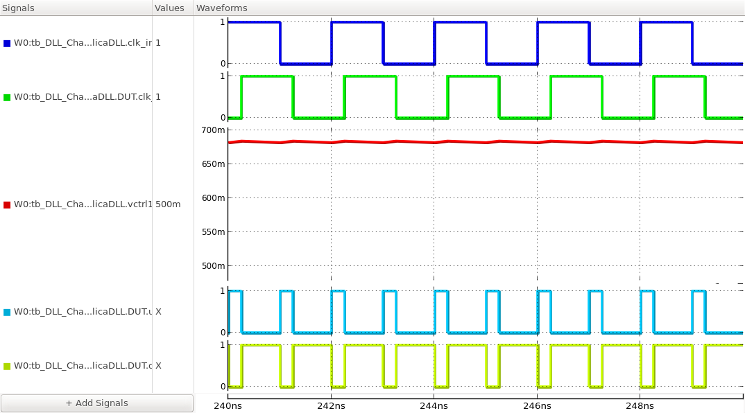Click the red vctrl signal color marker
The width and height of the screenshot is (745, 413).
[x=7, y=204]
